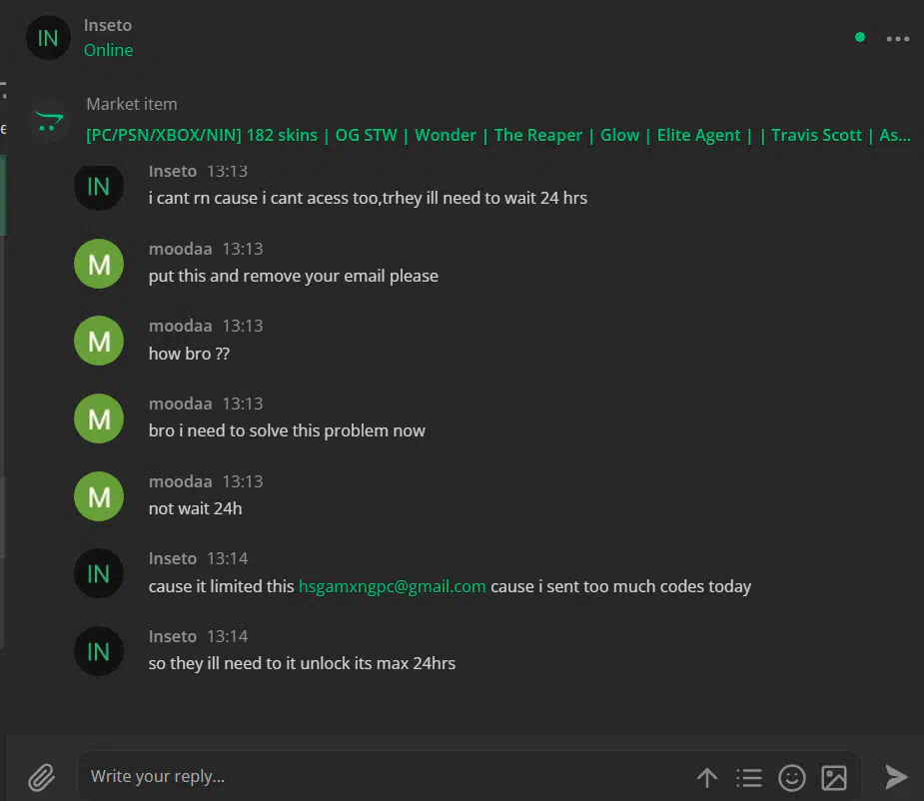This screenshot has width=924, height=801.
Task: Click the paperclip attach file icon
Action: point(42,777)
